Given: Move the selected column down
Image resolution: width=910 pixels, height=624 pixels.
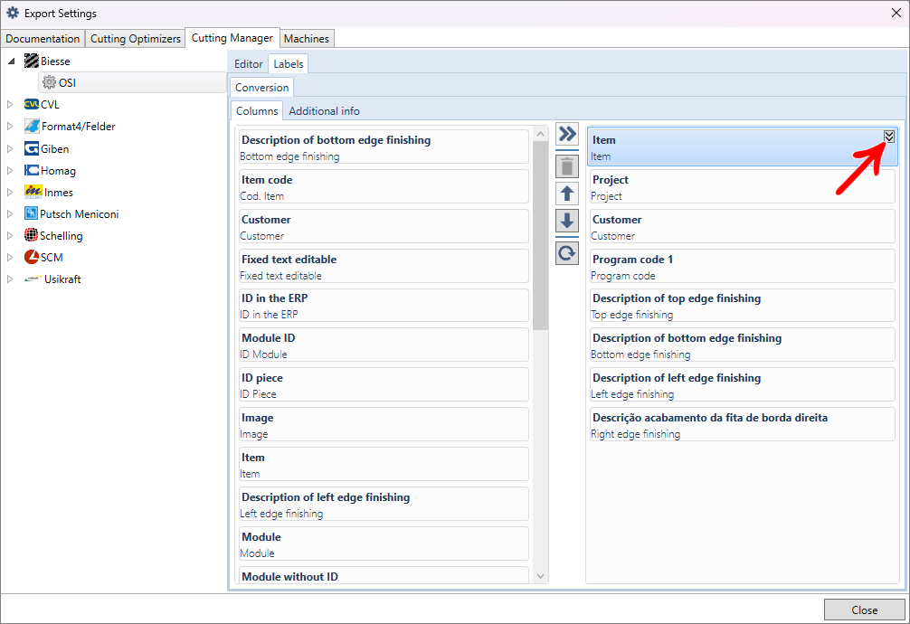Looking at the screenshot, I should tap(567, 221).
